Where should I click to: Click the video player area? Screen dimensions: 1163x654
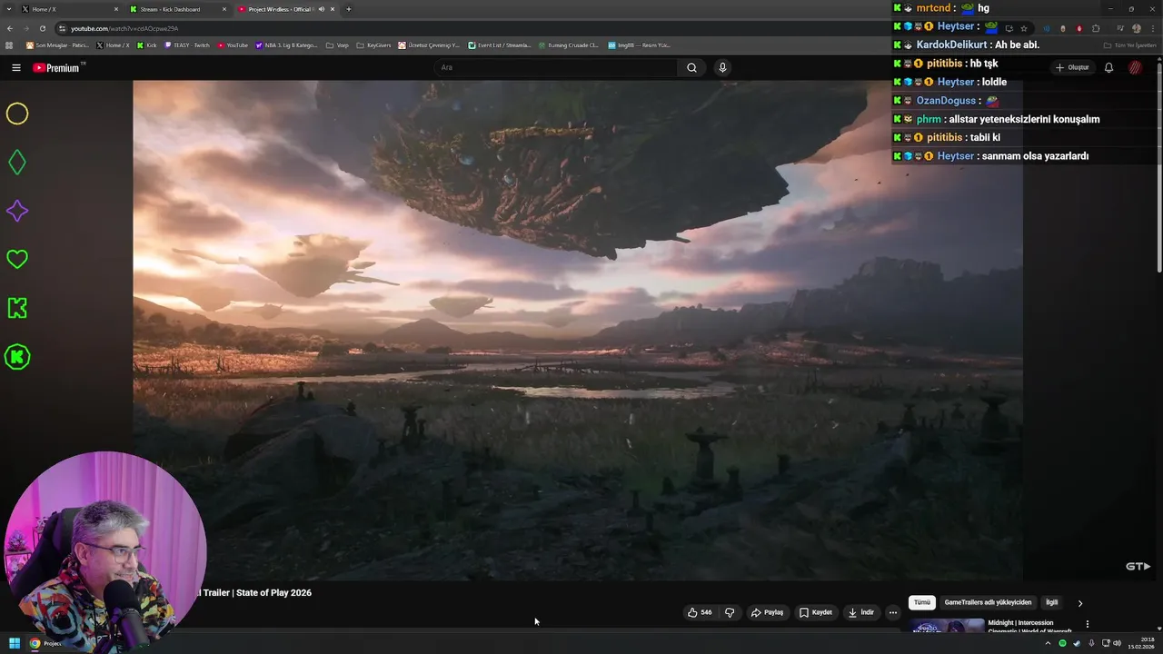(578, 330)
